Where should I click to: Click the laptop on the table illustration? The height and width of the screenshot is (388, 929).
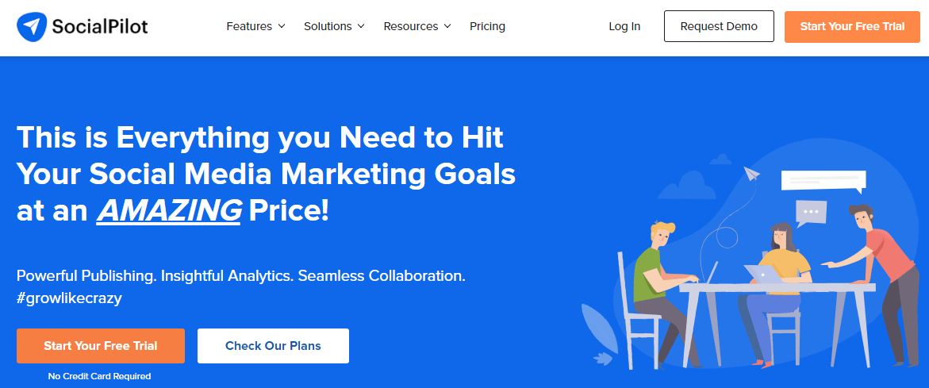pos(763,273)
